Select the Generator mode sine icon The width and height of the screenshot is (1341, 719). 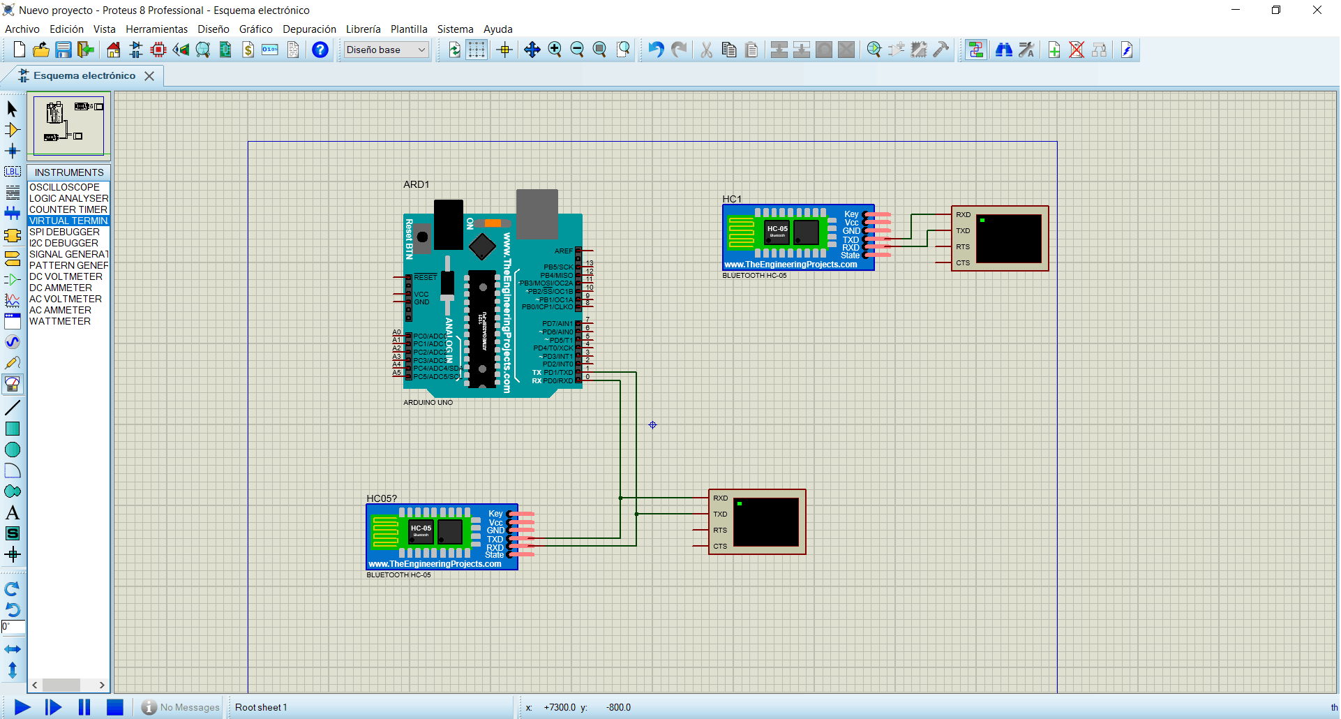(12, 342)
